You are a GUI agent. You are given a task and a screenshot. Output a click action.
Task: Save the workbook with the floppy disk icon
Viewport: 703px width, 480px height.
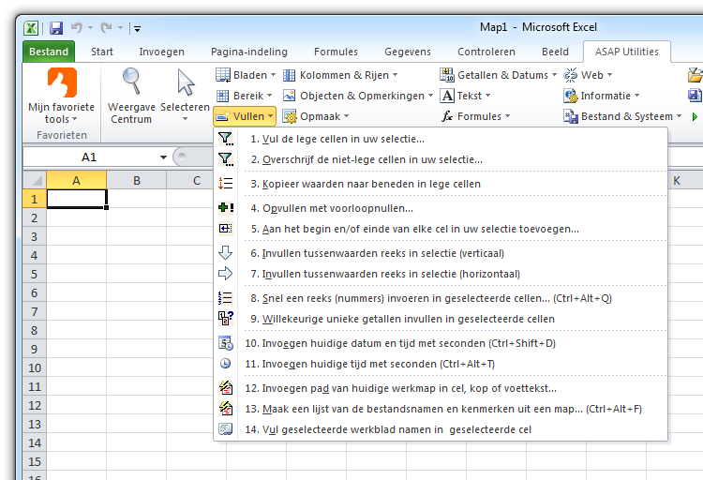[56, 28]
